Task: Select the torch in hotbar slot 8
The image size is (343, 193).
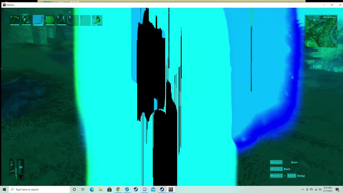Action: tap(97, 20)
